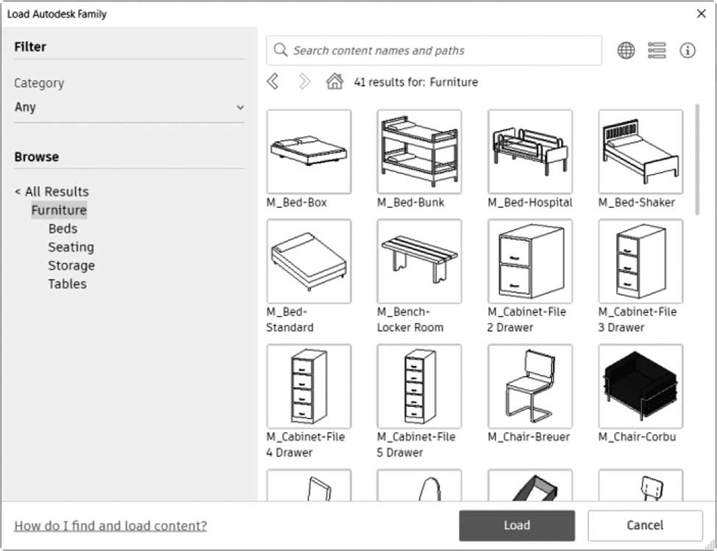Select the M_Cabinet-File 3 Drawer thumbnail
Viewport: 717px width, 551px height.
point(641,262)
